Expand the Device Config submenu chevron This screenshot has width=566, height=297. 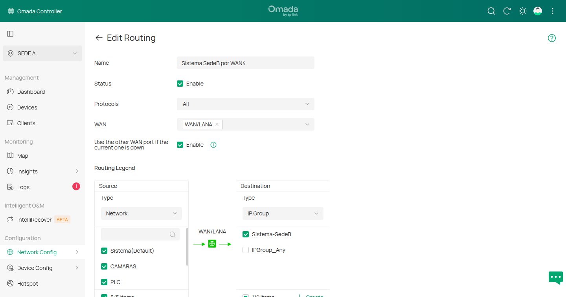click(x=77, y=268)
